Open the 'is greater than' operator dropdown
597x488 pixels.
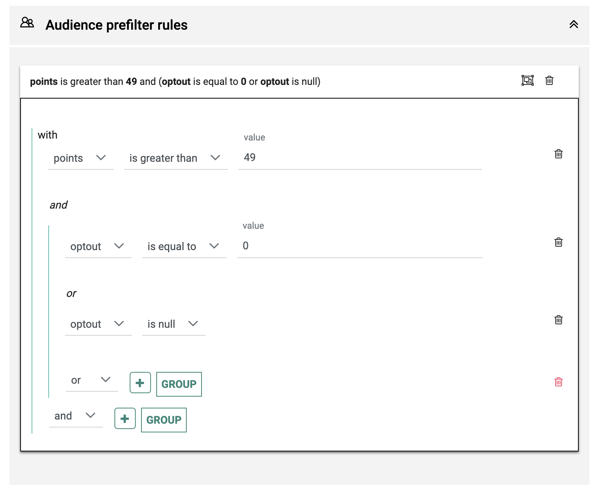click(175, 158)
